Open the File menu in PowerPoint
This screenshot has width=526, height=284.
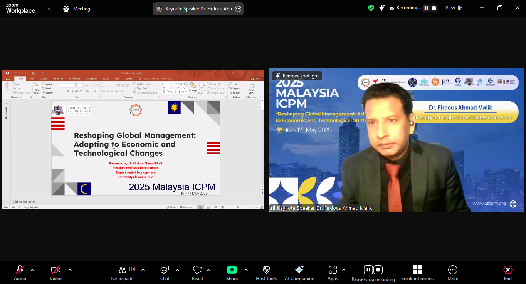(8, 79)
